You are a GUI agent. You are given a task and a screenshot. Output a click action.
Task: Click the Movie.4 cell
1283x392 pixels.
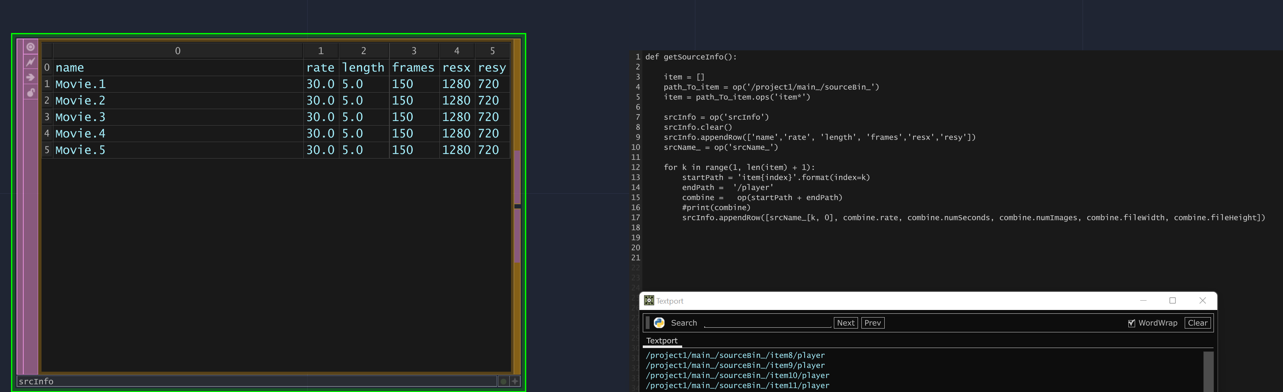pos(178,133)
